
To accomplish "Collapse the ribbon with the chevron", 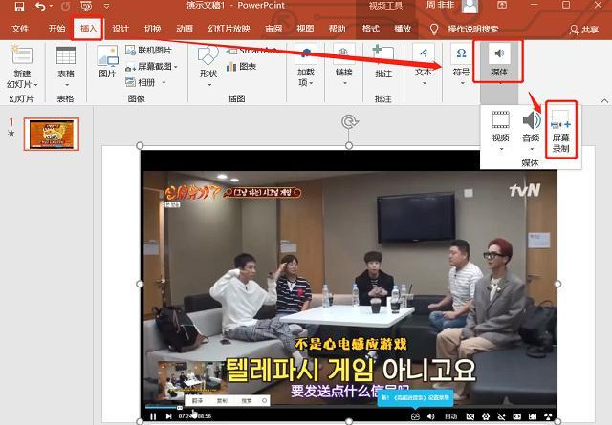I will tap(604, 101).
